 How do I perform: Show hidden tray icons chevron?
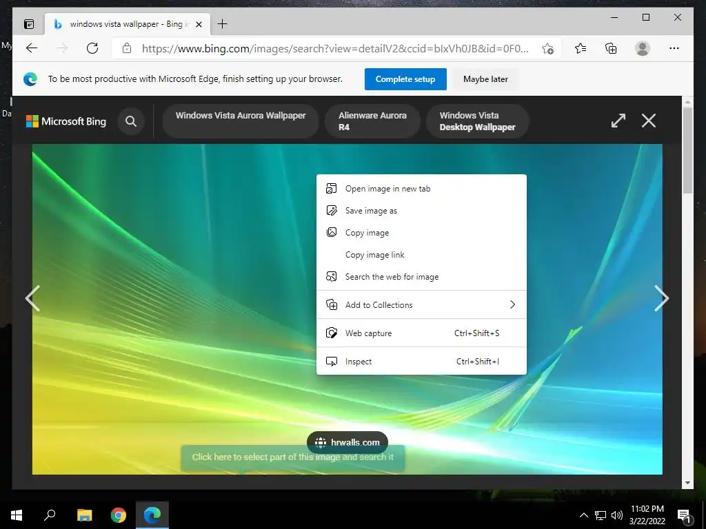point(583,515)
